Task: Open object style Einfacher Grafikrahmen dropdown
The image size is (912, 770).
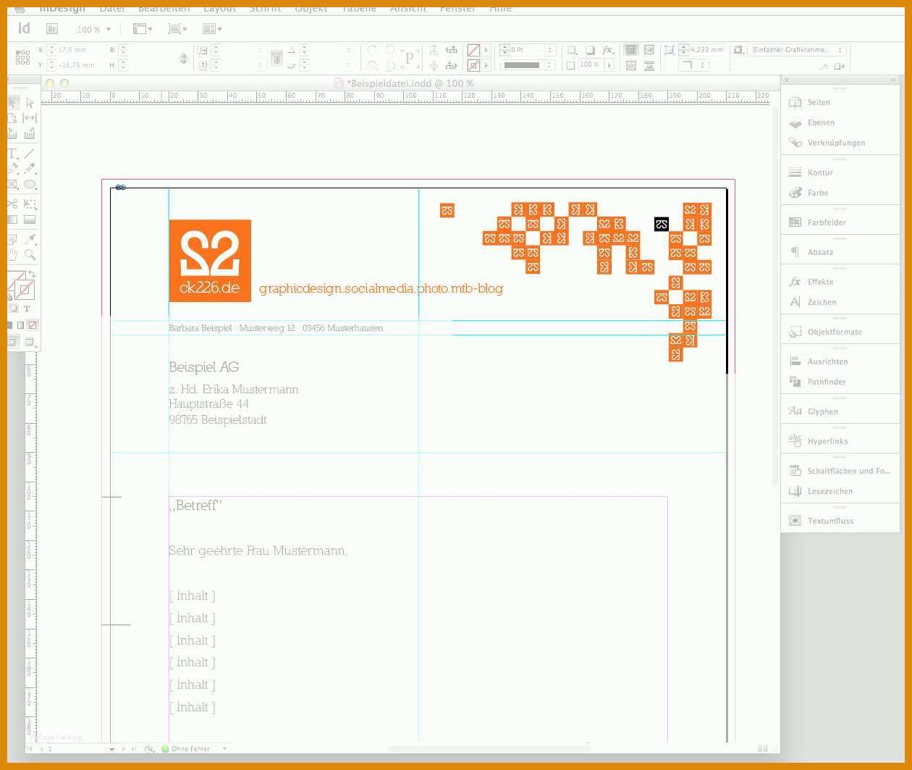Action: 796,50
